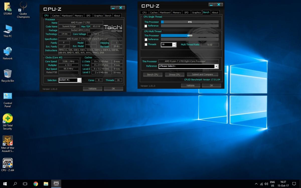Select Memory tab in Bench window
Screen dimensions: 301x188
tap(177, 13)
